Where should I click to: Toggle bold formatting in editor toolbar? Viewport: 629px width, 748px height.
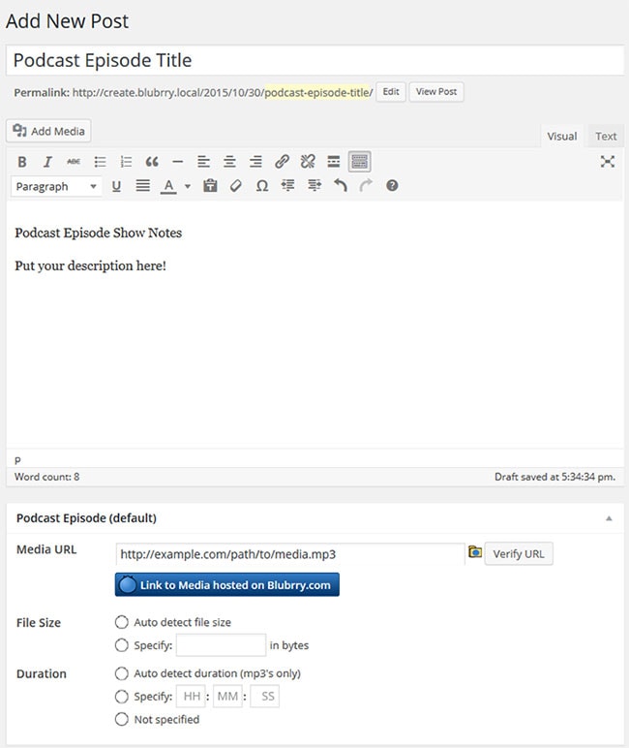point(21,162)
